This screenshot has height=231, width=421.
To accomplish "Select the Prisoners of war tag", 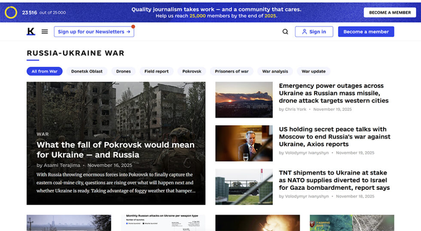I will pos(232,71).
